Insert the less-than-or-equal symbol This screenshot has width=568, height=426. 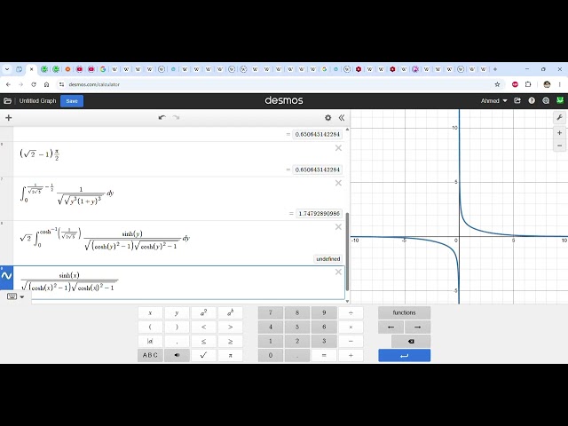(x=203, y=341)
